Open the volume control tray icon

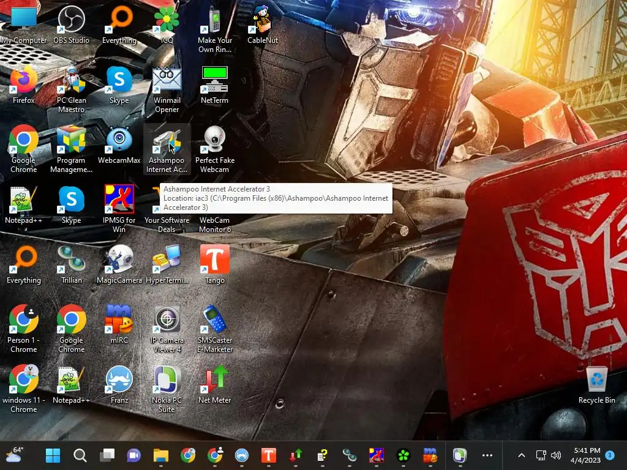(x=556, y=455)
